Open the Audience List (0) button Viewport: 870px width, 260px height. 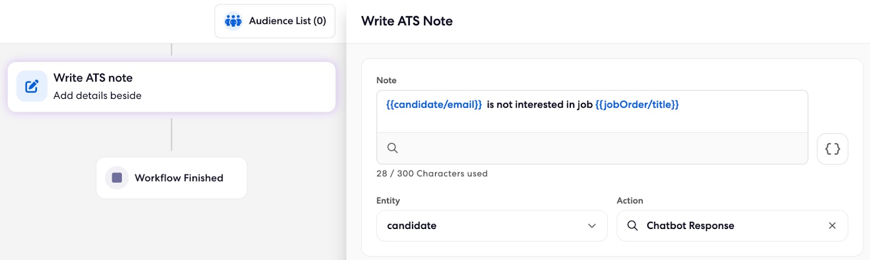click(275, 21)
